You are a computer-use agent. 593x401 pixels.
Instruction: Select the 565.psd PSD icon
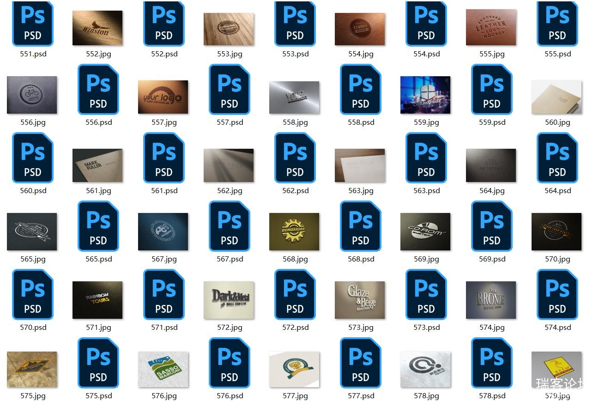click(98, 226)
